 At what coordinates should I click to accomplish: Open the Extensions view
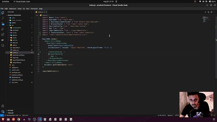pyautogui.click(x=3, y=35)
